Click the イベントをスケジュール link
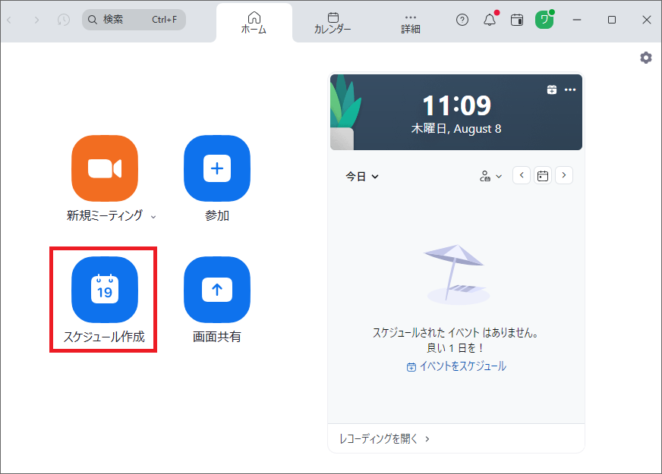The image size is (662, 474). [456, 366]
